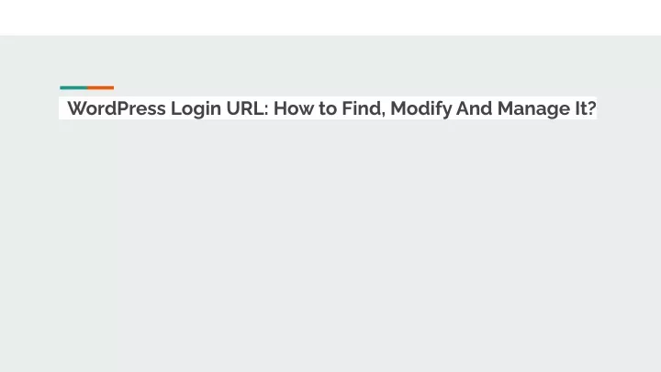This screenshot has height=372, width=661.
Task: Click the white header band at top
Action: pos(330,17)
